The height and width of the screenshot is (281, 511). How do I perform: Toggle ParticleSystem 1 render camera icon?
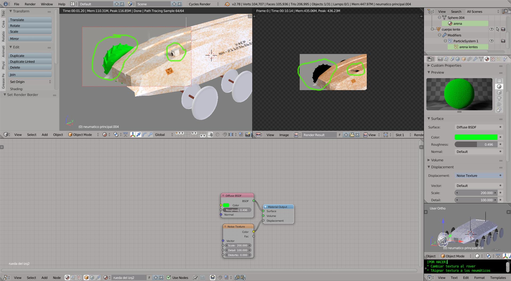tap(503, 41)
